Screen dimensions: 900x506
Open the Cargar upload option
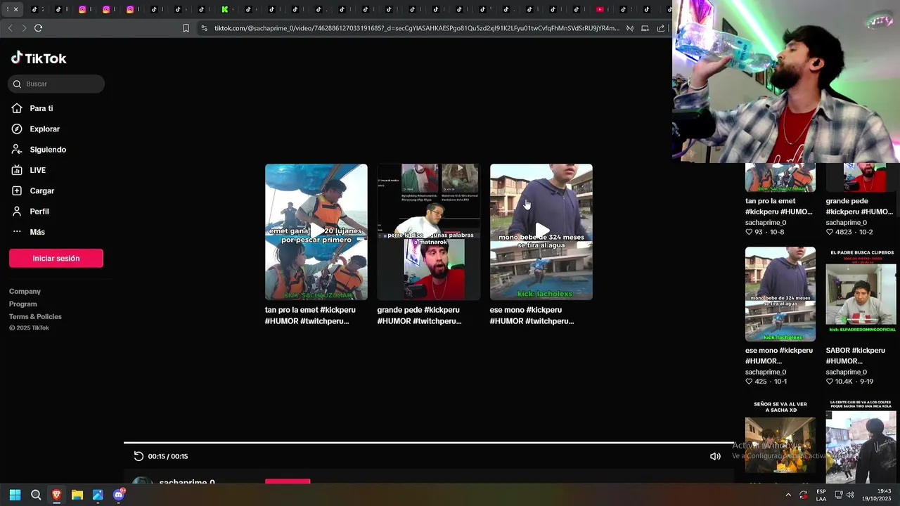[x=41, y=190]
